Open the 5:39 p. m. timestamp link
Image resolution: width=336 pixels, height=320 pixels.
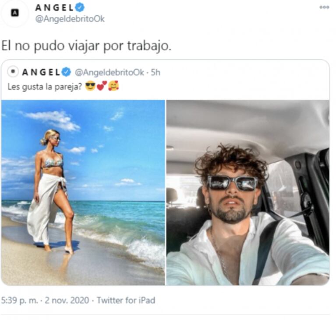click(20, 300)
